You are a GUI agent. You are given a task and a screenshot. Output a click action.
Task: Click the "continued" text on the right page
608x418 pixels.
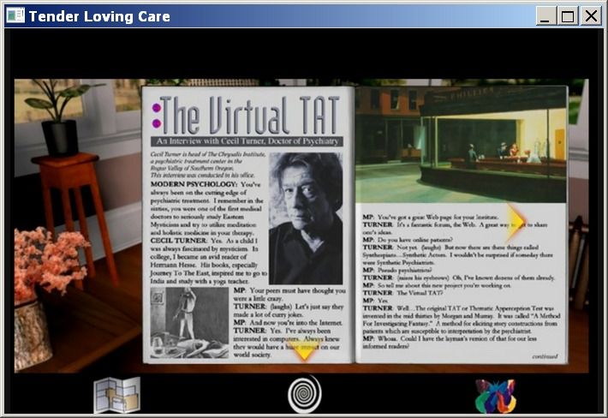(544, 355)
